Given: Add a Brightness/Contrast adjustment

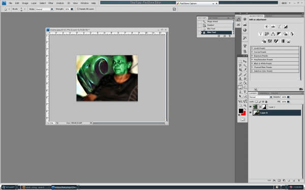Looking at the screenshot, I should (267, 26).
